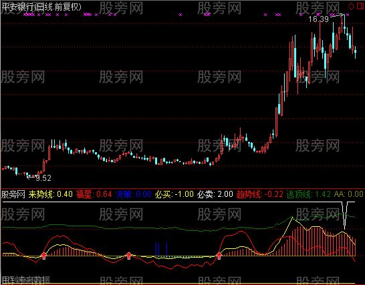Select the 福星: 0.64 indicator value
The height and width of the screenshot is (285, 365).
tap(94, 194)
